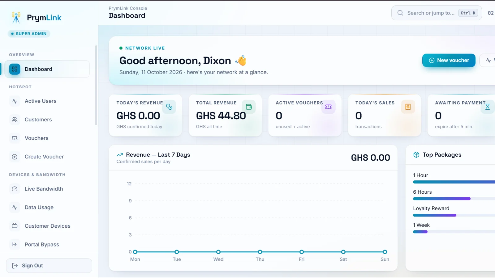The height and width of the screenshot is (278, 495).
Task: Click the wallet icon on Total Revenue card
Action: pos(249,107)
